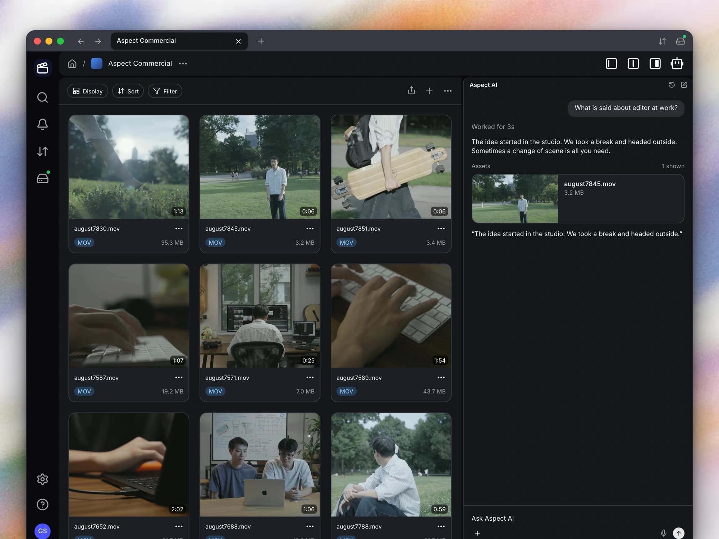The image size is (719, 539).
Task: Click the home breadcrumb icon
Action: tap(72, 64)
